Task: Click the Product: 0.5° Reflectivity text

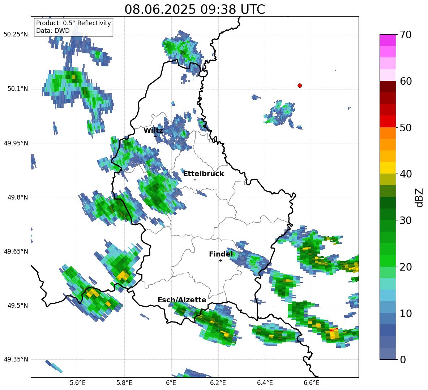Action: (73, 23)
